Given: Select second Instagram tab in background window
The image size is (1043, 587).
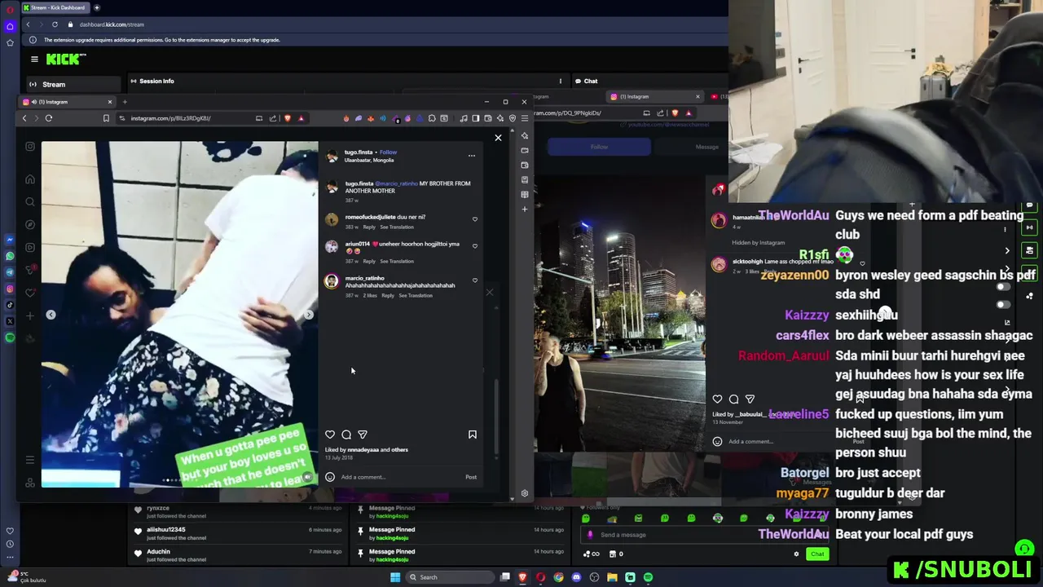Looking at the screenshot, I should click(656, 97).
